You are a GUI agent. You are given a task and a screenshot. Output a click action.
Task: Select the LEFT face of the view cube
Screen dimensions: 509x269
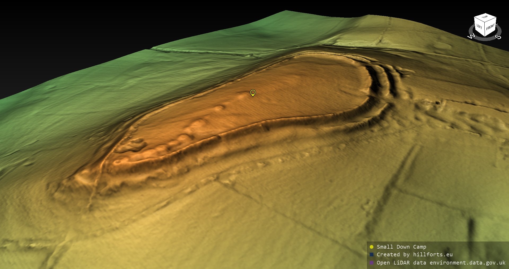click(x=479, y=27)
